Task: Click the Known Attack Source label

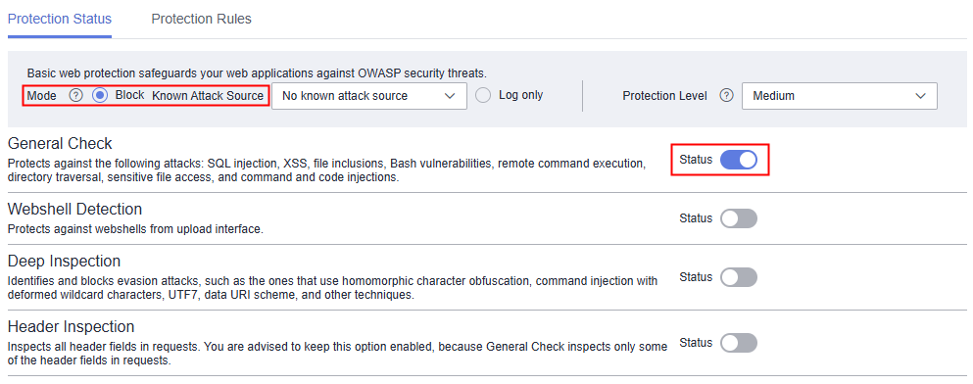Action: [208, 96]
